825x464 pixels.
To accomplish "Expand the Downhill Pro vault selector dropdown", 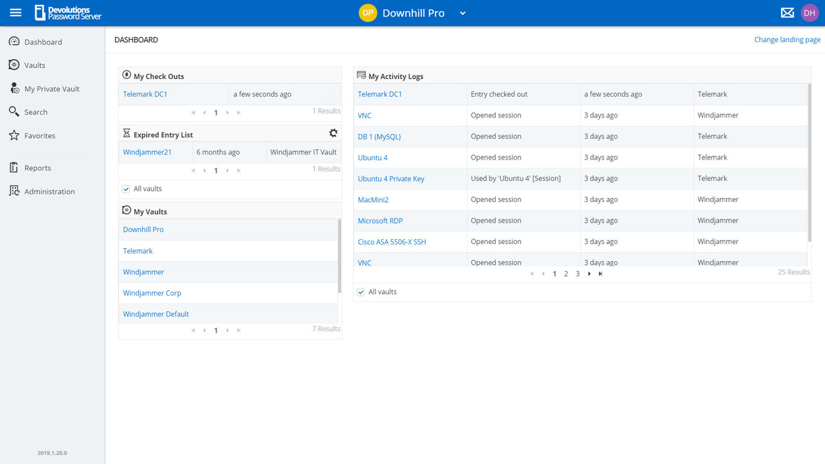I will [x=463, y=13].
